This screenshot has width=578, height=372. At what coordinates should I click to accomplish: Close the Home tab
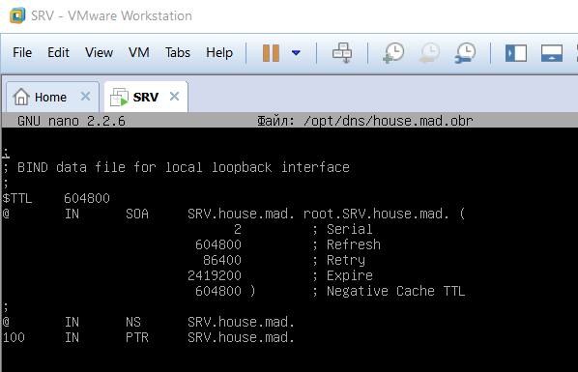pyautogui.click(x=85, y=97)
